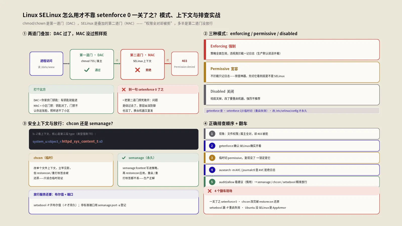Click 一关了之 setenforce 0 line
Viewport: 402px width, 226px height.
coord(244,202)
